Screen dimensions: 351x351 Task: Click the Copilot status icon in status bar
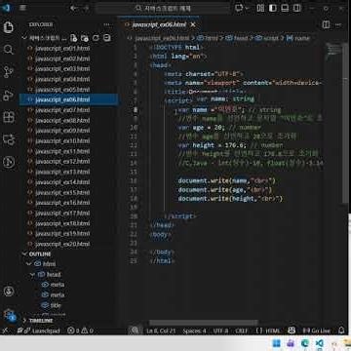[x=292, y=331]
